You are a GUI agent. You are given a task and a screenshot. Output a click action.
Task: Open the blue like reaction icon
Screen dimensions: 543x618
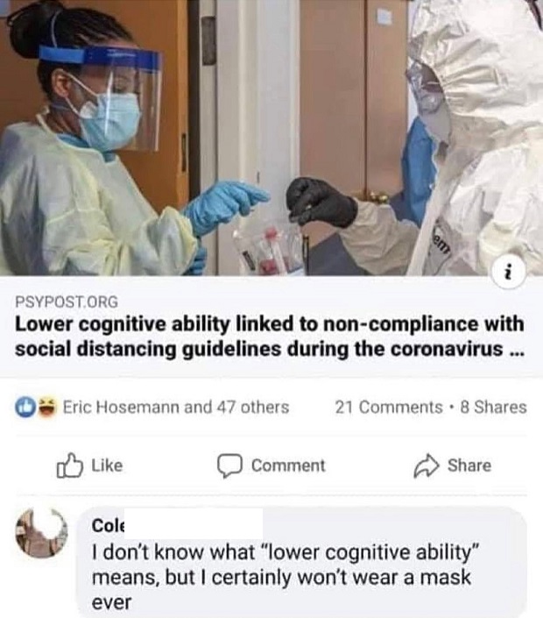point(25,407)
